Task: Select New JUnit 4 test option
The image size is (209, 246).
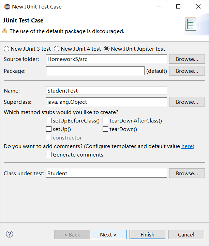Action: coord(57,49)
